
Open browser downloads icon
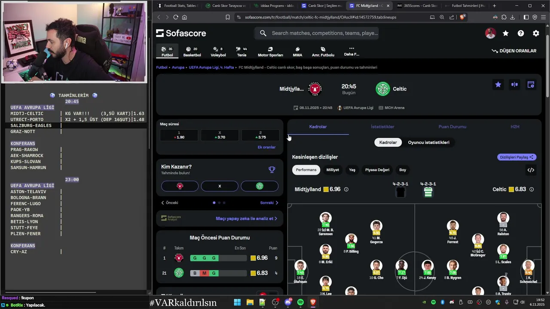click(x=512, y=17)
